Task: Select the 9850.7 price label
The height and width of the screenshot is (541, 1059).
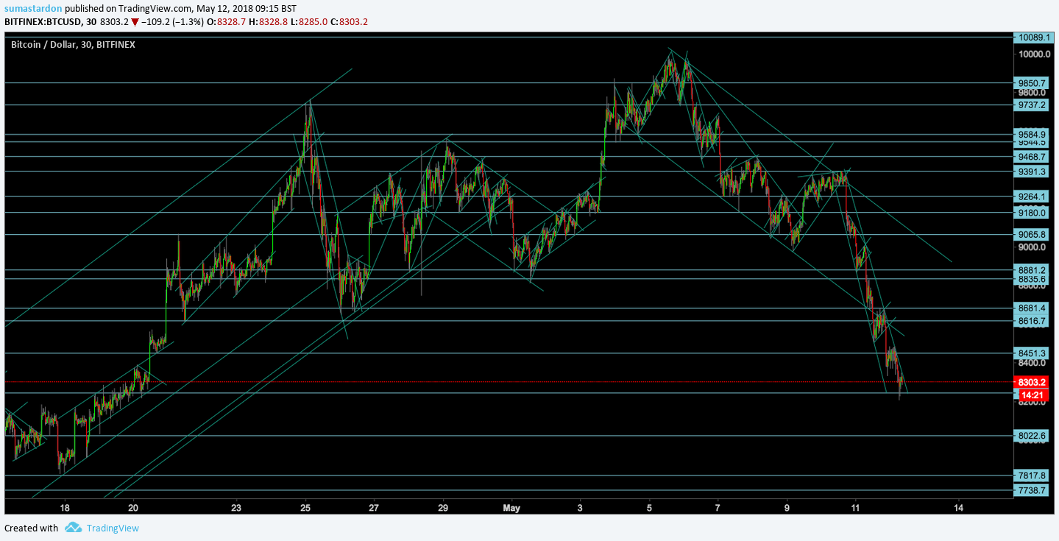Action: pyautogui.click(x=1032, y=83)
